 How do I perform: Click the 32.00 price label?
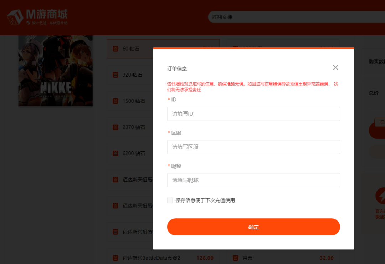point(327,258)
